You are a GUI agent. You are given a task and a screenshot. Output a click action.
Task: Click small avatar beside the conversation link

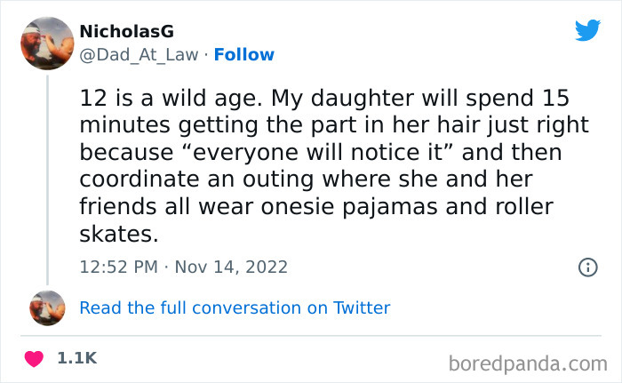click(47, 308)
